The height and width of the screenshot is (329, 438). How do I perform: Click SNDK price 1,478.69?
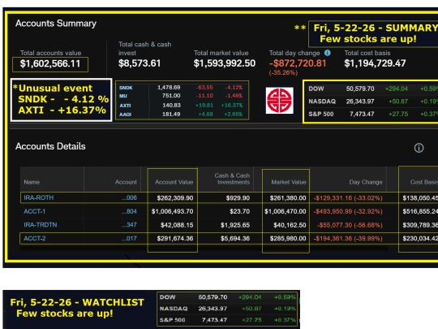click(x=169, y=88)
